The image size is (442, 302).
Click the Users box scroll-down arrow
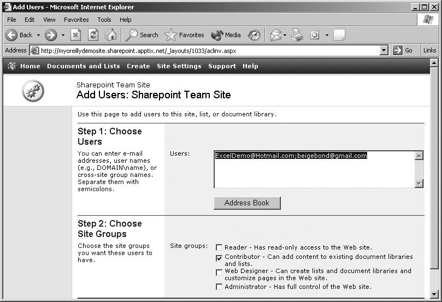(419, 183)
